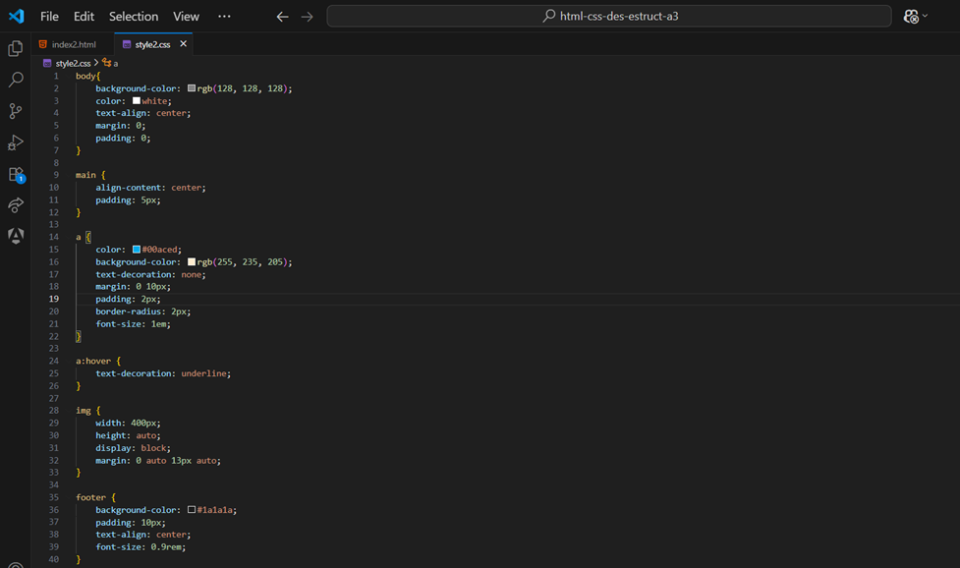960x568 pixels.
Task: Close the style2.css tab
Action: [x=183, y=43]
